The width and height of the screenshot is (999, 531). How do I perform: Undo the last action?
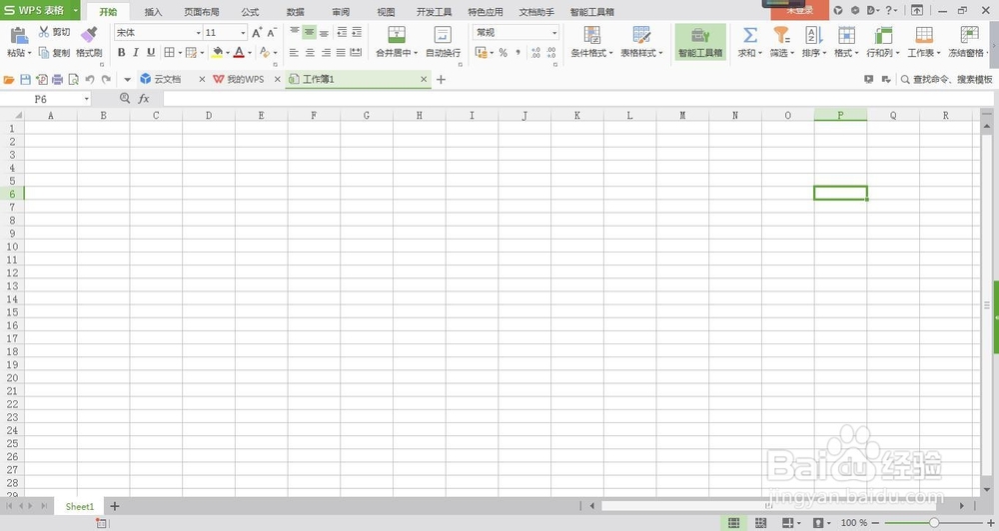(90, 80)
